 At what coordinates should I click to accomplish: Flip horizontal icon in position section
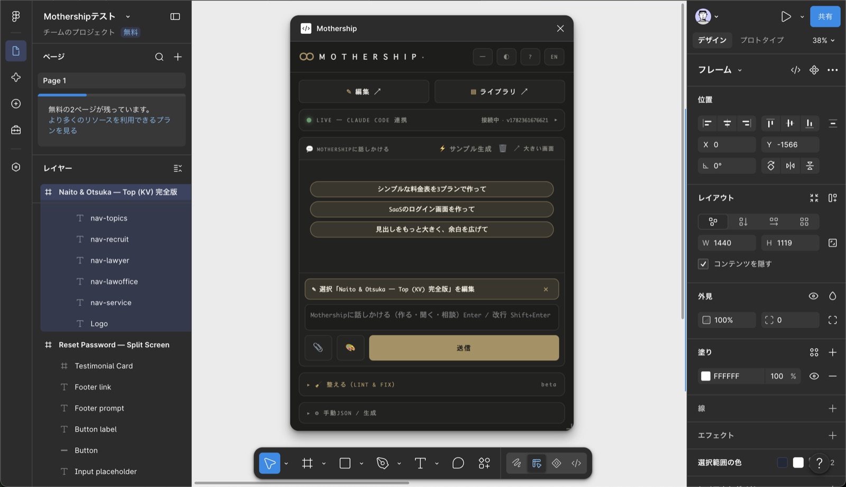pos(790,166)
